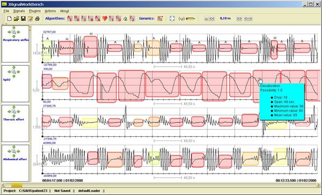
Task: Click the cyan Desaturation tooltip box
Action: (282, 102)
